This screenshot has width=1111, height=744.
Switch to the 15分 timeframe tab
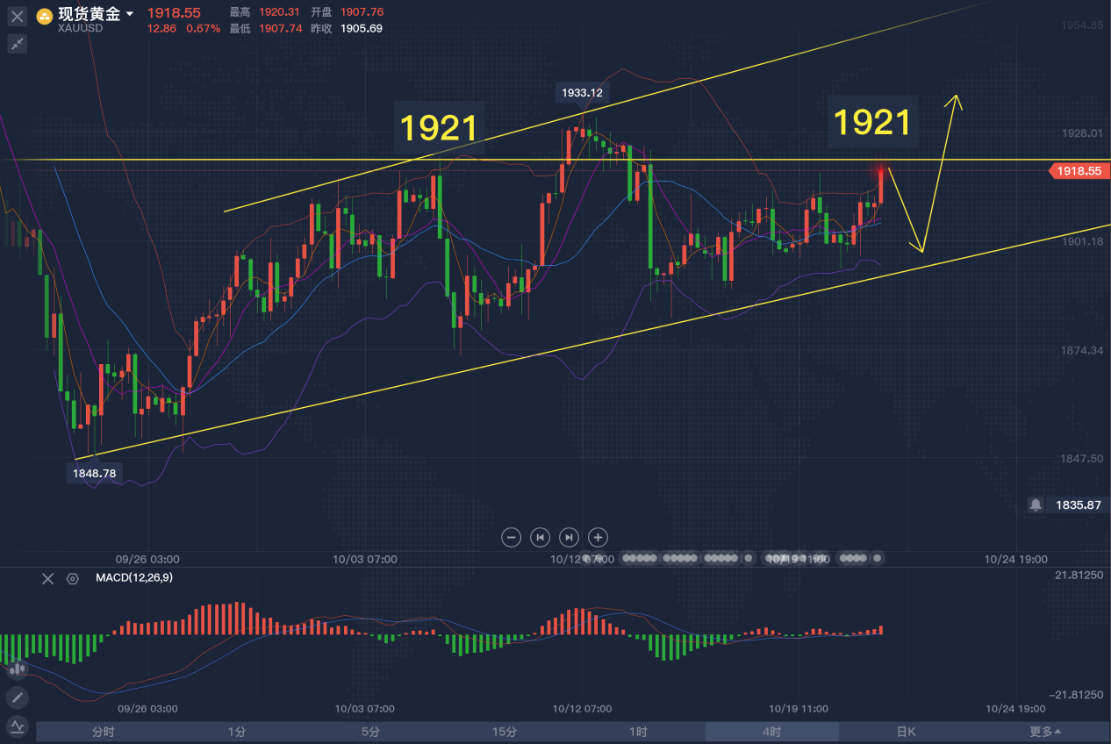coord(504,732)
